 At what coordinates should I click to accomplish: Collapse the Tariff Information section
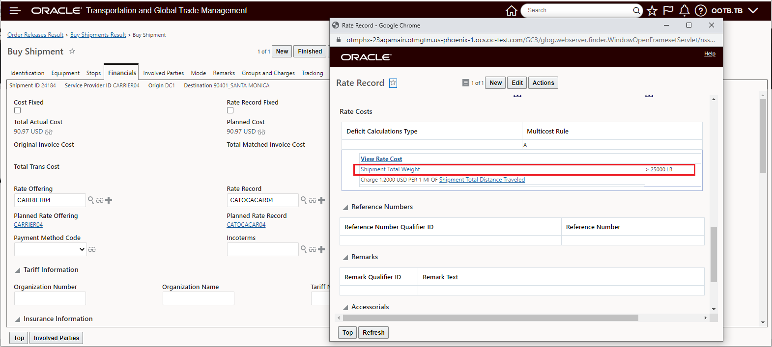pos(18,270)
